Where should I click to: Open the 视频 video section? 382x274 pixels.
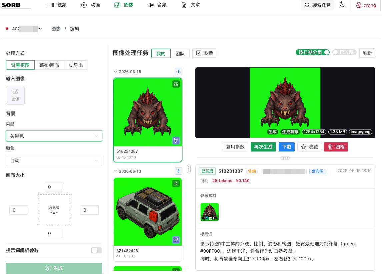57,5
